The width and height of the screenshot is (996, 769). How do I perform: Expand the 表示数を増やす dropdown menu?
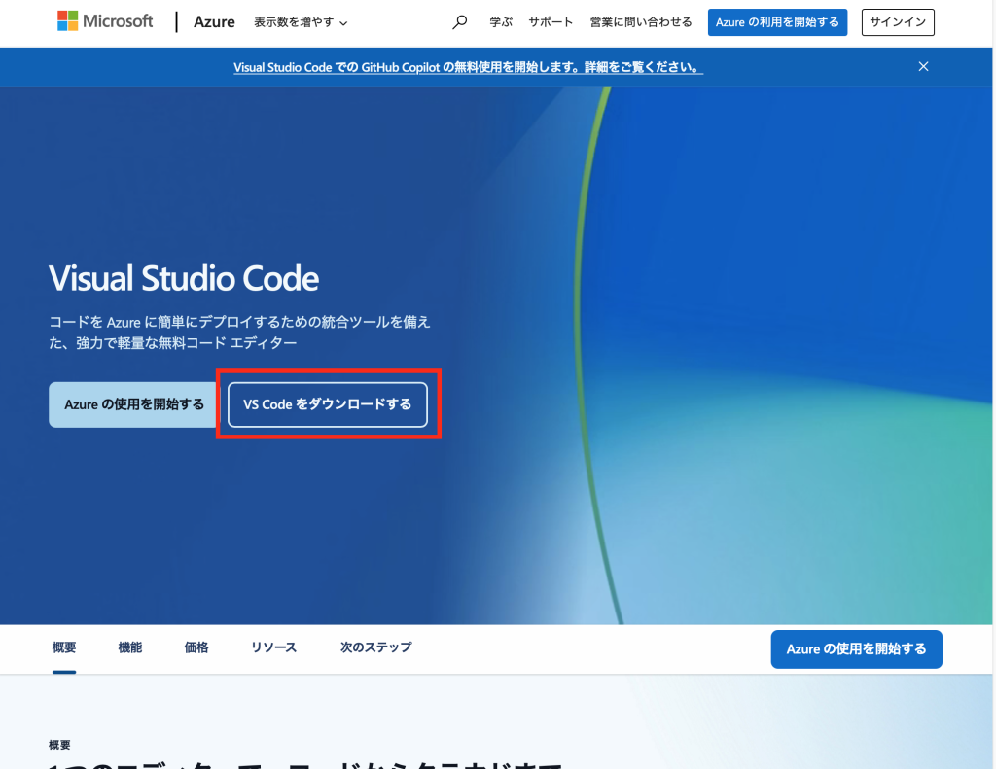pyautogui.click(x=301, y=22)
